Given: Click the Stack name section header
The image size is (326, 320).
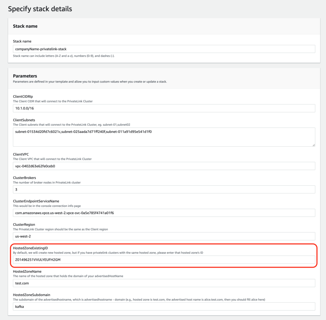Looking at the screenshot, I should (25, 26).
